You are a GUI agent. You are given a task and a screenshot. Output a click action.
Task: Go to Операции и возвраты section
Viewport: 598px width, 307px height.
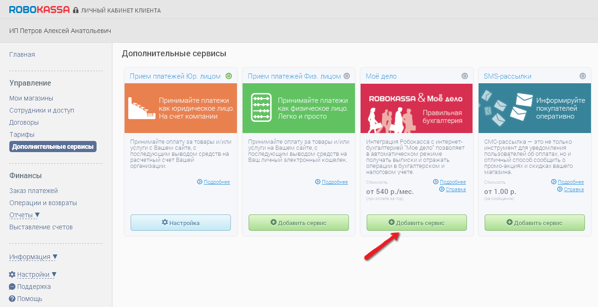click(x=43, y=203)
